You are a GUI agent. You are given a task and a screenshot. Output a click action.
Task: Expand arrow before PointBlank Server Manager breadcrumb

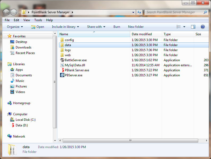tap(28, 12)
